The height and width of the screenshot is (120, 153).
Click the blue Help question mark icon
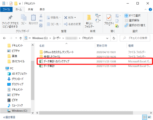150,9
